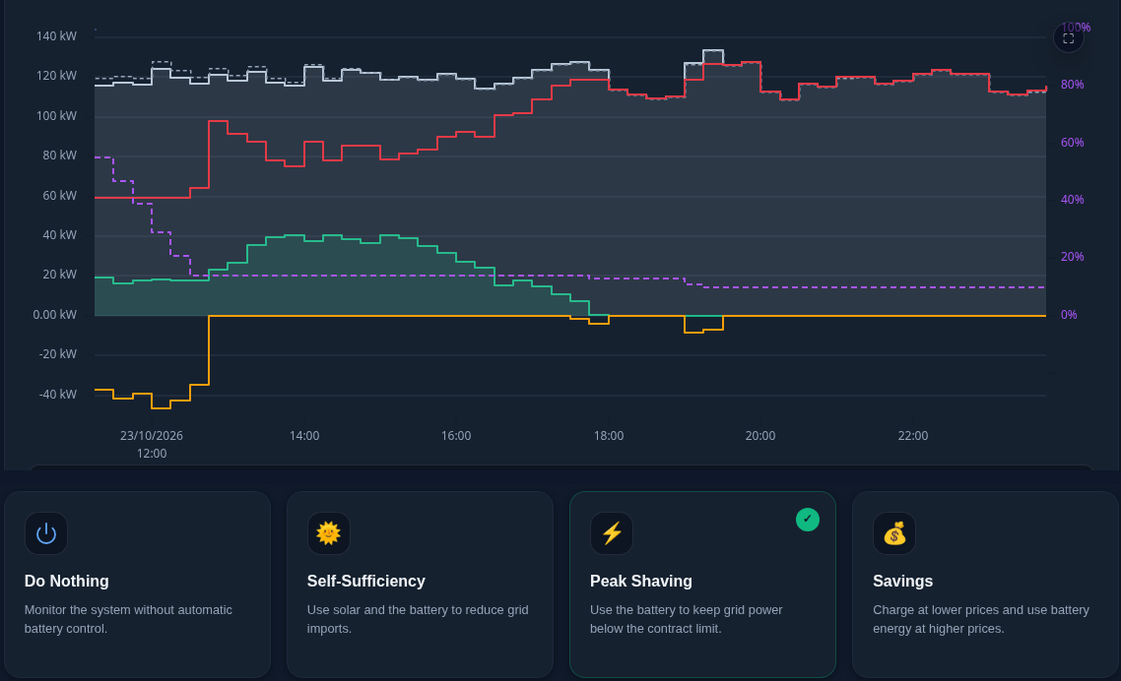The width and height of the screenshot is (1121, 681).
Task: Click the 16:00 time axis label
Action: (x=456, y=436)
